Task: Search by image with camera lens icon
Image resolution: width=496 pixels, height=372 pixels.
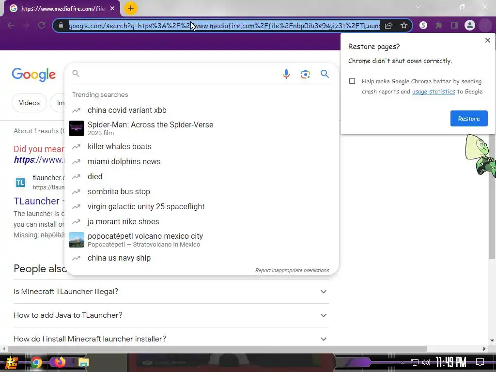Action: [305, 74]
